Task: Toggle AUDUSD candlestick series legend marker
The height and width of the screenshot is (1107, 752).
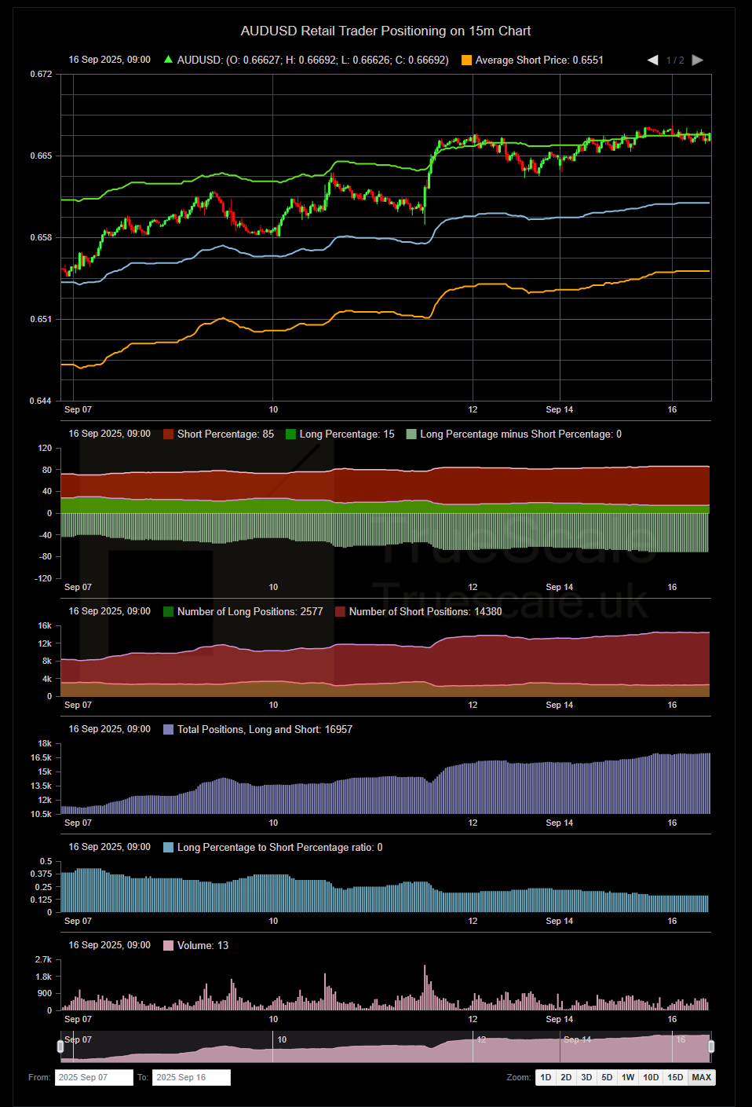Action: click(x=168, y=60)
